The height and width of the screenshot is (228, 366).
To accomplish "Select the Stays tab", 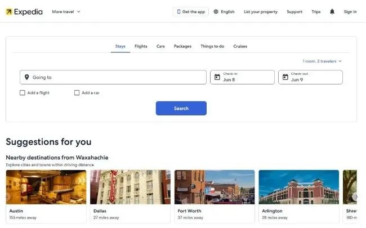I will 120,46.
